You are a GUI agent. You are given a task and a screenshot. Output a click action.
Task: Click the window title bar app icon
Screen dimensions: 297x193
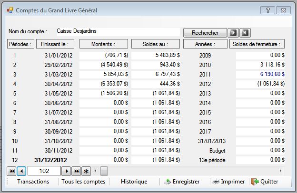[10, 10]
